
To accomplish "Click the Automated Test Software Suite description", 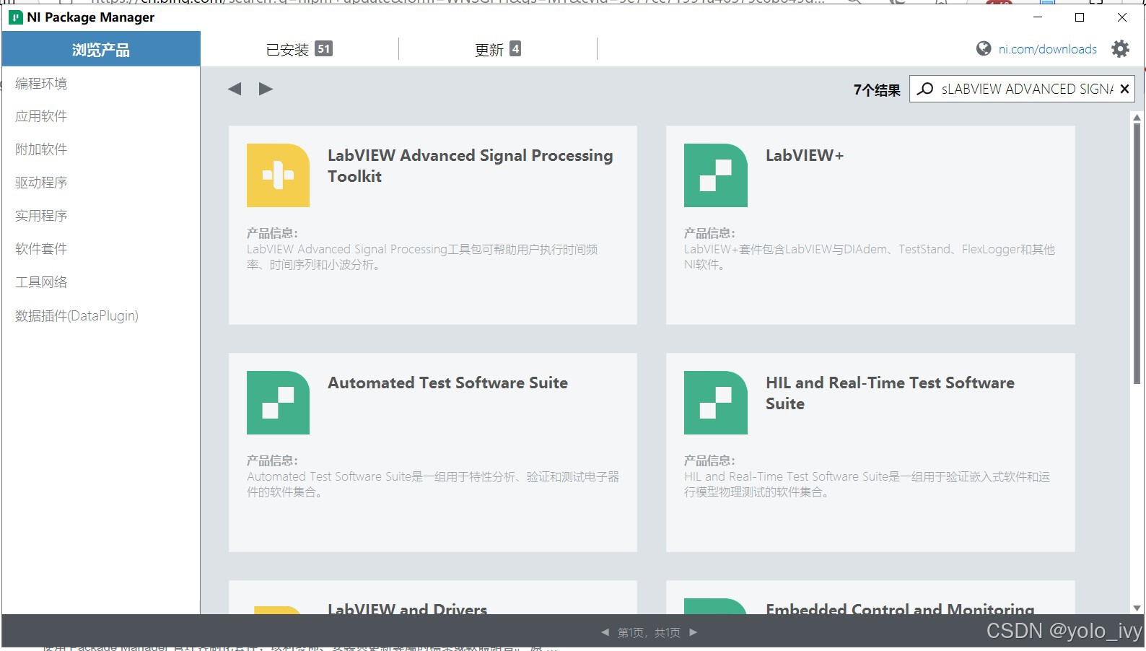I will pos(433,484).
